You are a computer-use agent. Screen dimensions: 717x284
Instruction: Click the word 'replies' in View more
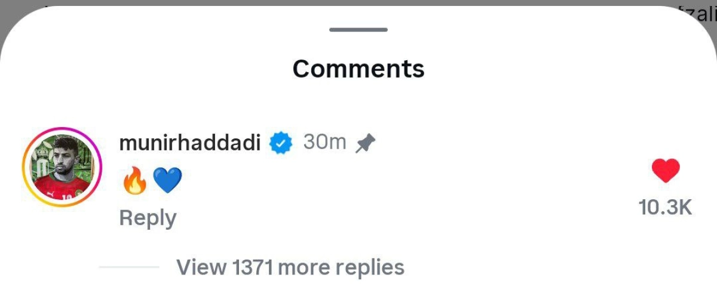point(372,267)
